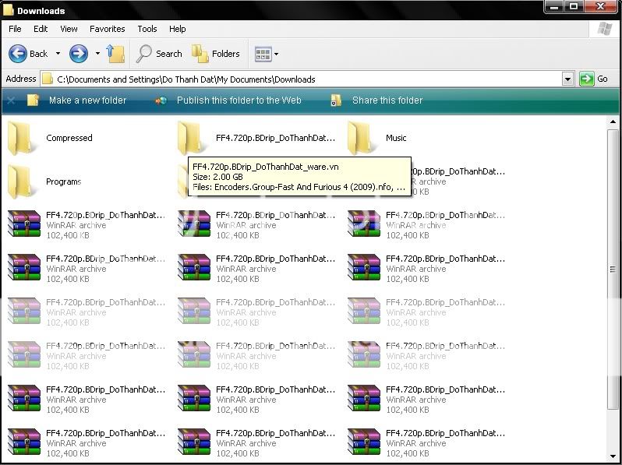
Task: Click Share this folder
Action: (376, 100)
